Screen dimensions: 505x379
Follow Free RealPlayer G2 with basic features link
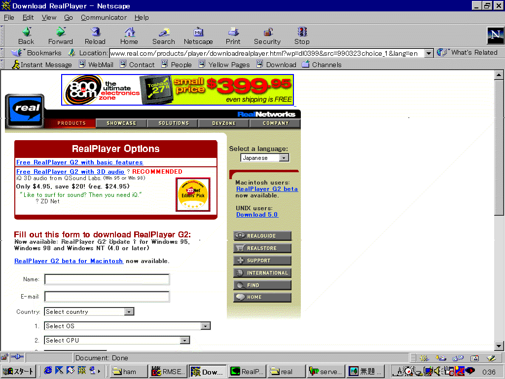(79, 162)
